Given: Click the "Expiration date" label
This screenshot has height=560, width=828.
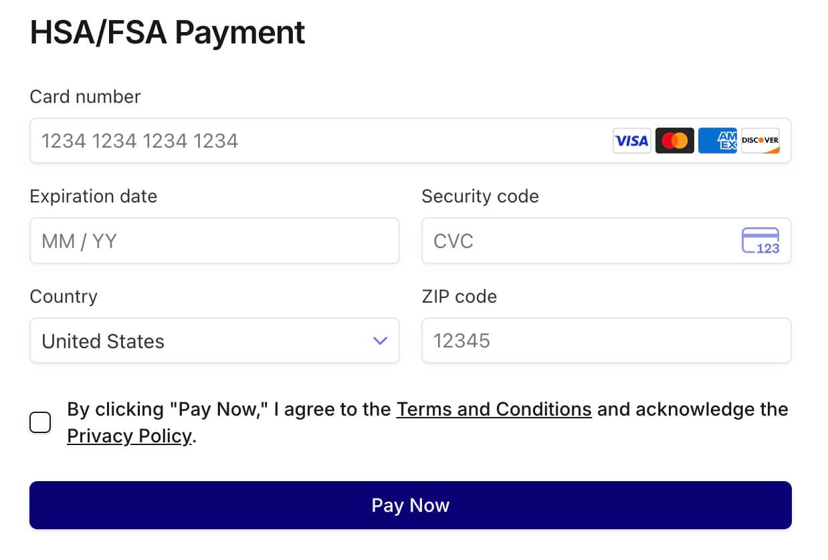Looking at the screenshot, I should pos(93,196).
